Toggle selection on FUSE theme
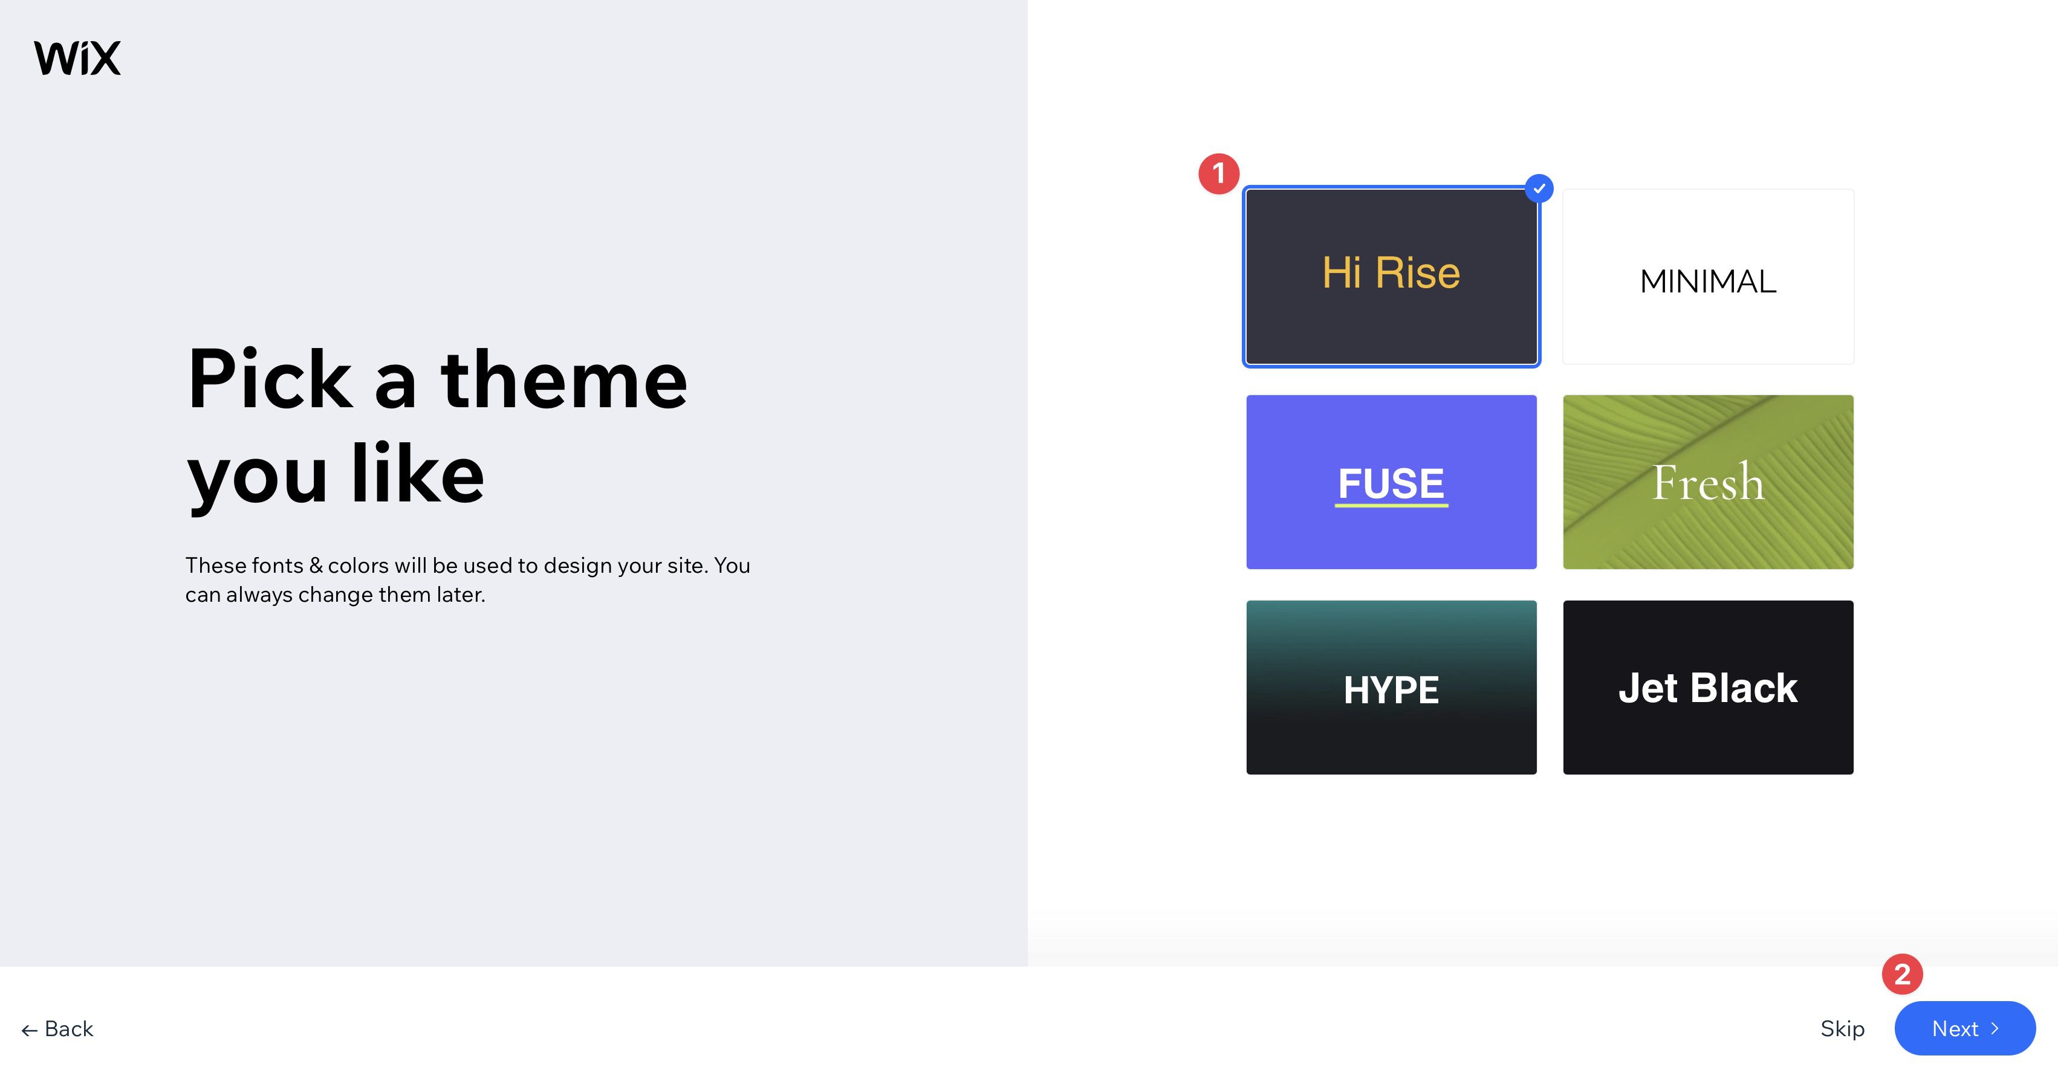The height and width of the screenshot is (1073, 2058). click(1390, 482)
